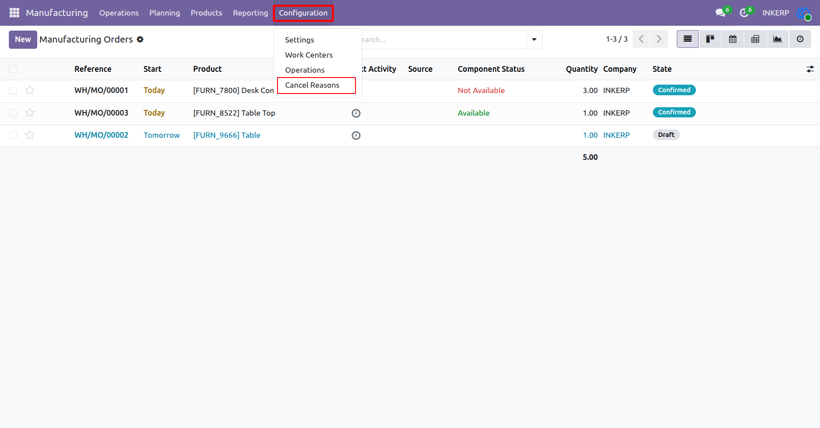Switch to pivot table view
Screen dimensions: 820x428
tap(755, 39)
